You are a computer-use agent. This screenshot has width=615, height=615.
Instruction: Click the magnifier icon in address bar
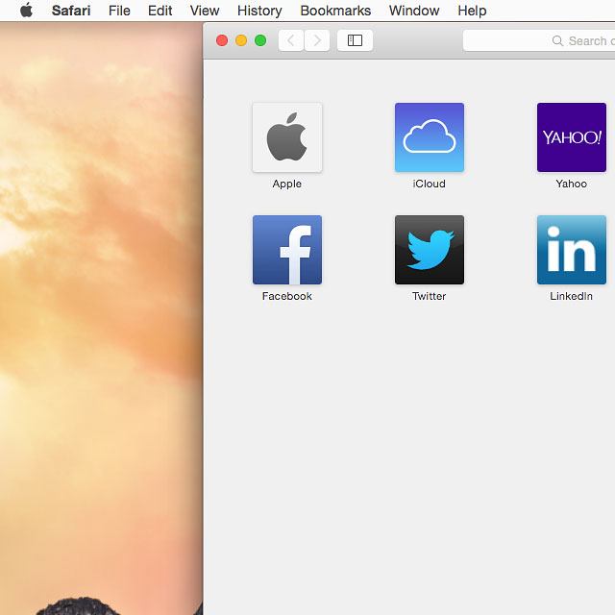point(557,40)
